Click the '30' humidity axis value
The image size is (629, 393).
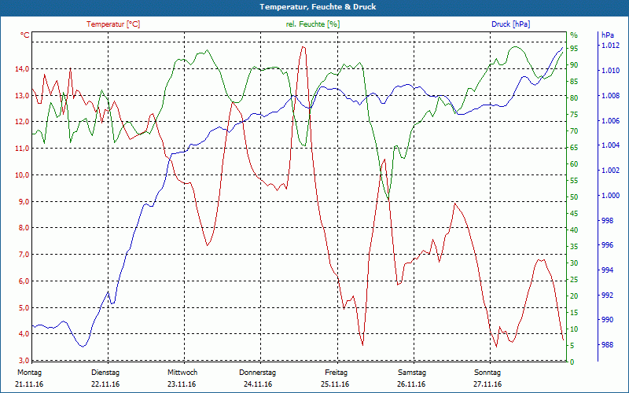coord(574,263)
